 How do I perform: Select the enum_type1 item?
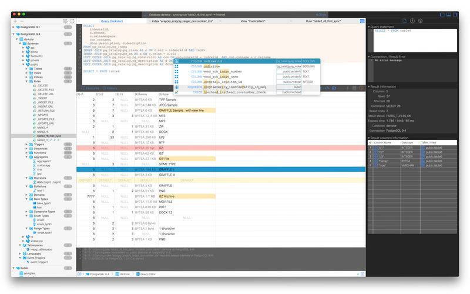pos(44,224)
